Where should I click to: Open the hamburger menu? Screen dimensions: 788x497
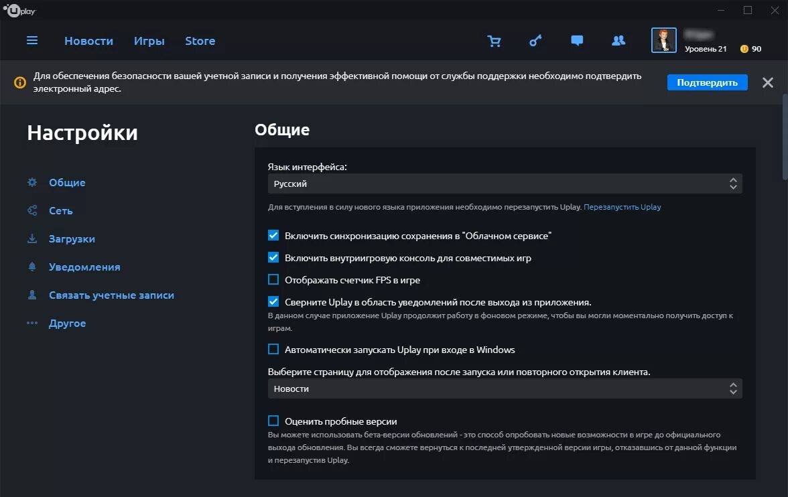coord(32,40)
